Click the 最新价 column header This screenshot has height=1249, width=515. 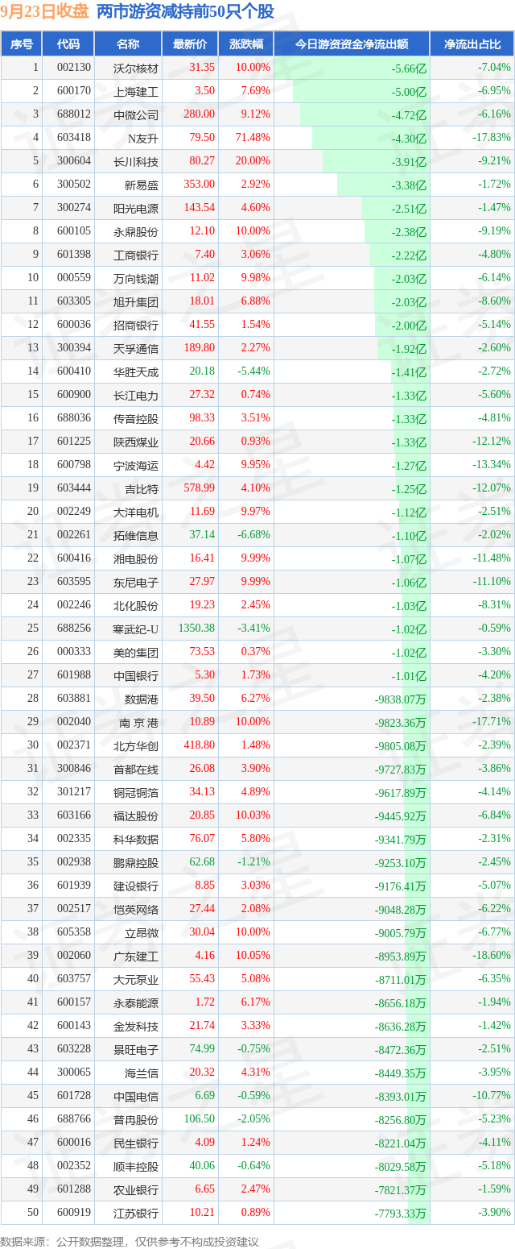190,44
